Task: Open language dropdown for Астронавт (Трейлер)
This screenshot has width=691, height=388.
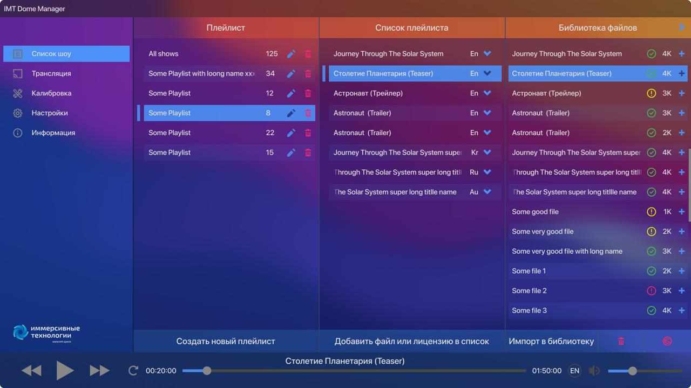Action: pos(487,93)
